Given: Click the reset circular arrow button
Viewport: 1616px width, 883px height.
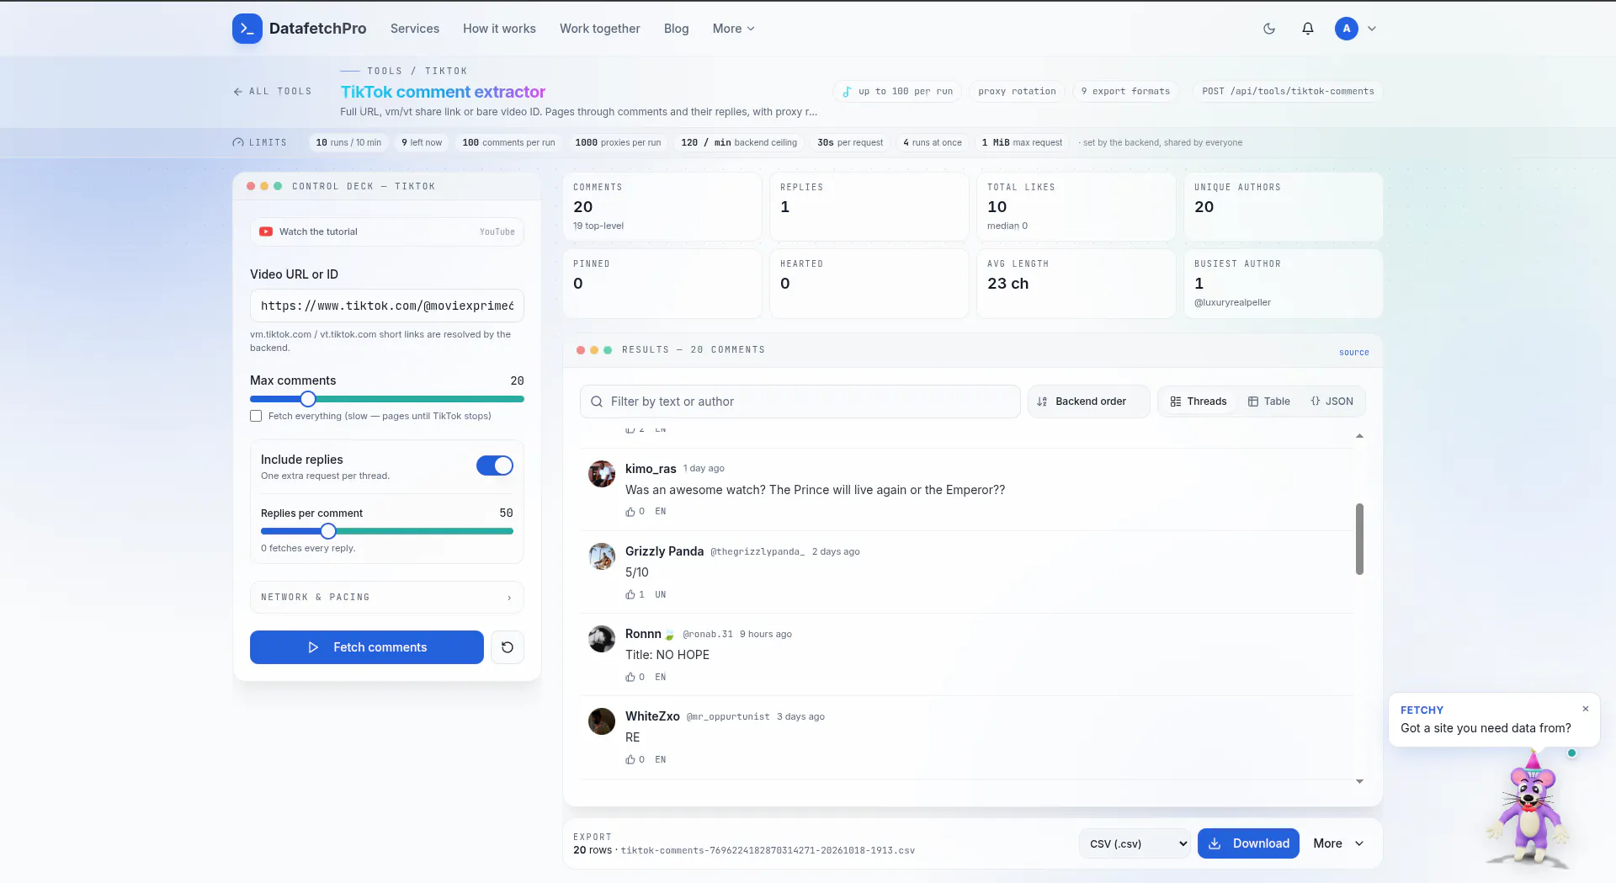Looking at the screenshot, I should (508, 647).
